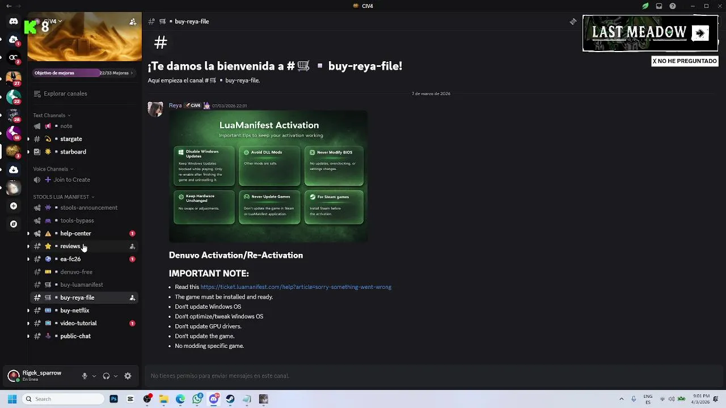Viewport: 726px width, 408px height.
Task: Open the note channel
Action: pyautogui.click(x=83, y=126)
